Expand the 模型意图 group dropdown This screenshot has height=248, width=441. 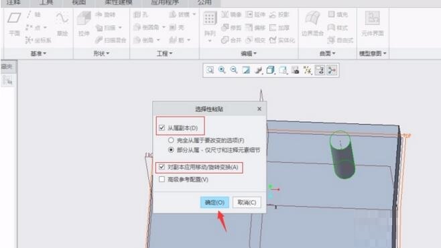click(x=373, y=54)
